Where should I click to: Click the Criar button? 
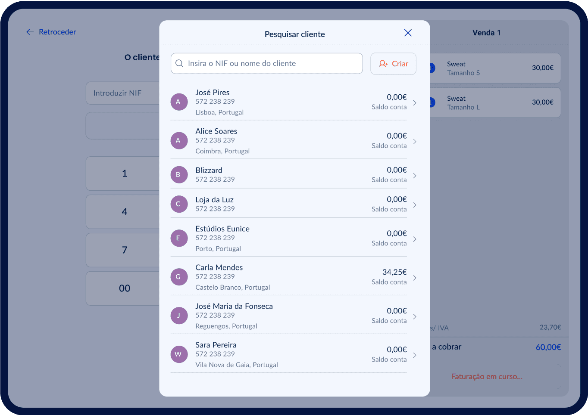click(x=393, y=63)
